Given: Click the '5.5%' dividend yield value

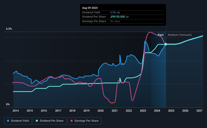Looking at the screenshot, I should [113, 12].
